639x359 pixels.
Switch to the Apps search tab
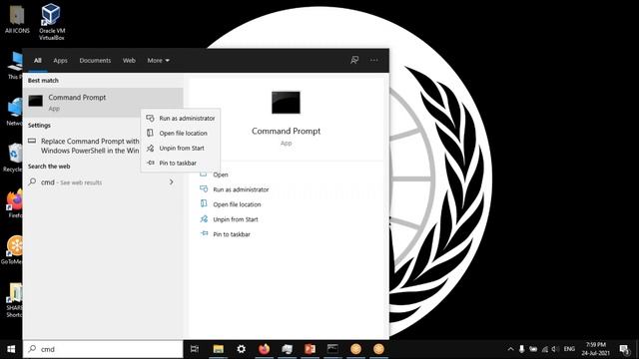[x=60, y=60]
